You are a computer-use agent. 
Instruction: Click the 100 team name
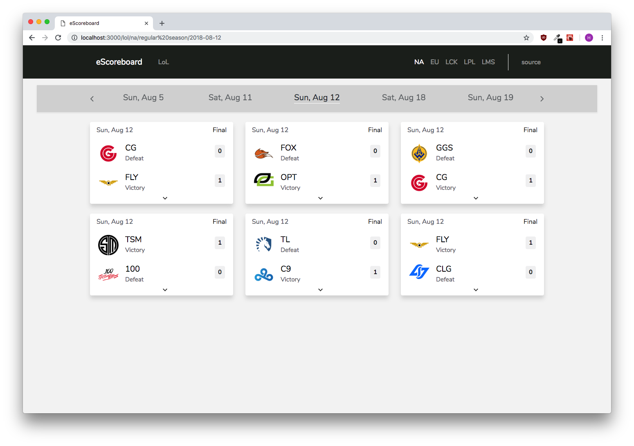(133, 269)
